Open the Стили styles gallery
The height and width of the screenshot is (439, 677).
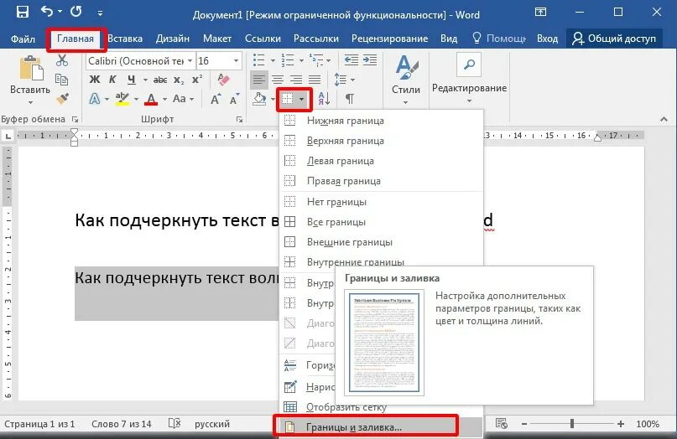tap(406, 80)
